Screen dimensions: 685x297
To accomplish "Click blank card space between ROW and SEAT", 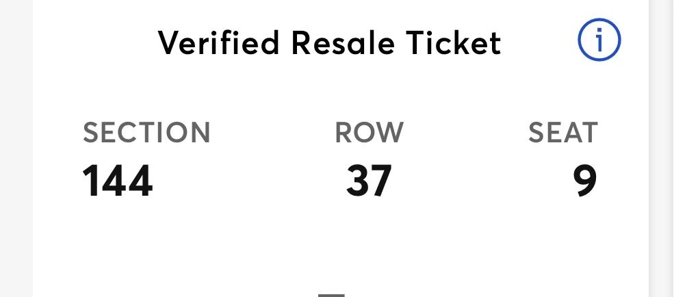I will [x=465, y=157].
